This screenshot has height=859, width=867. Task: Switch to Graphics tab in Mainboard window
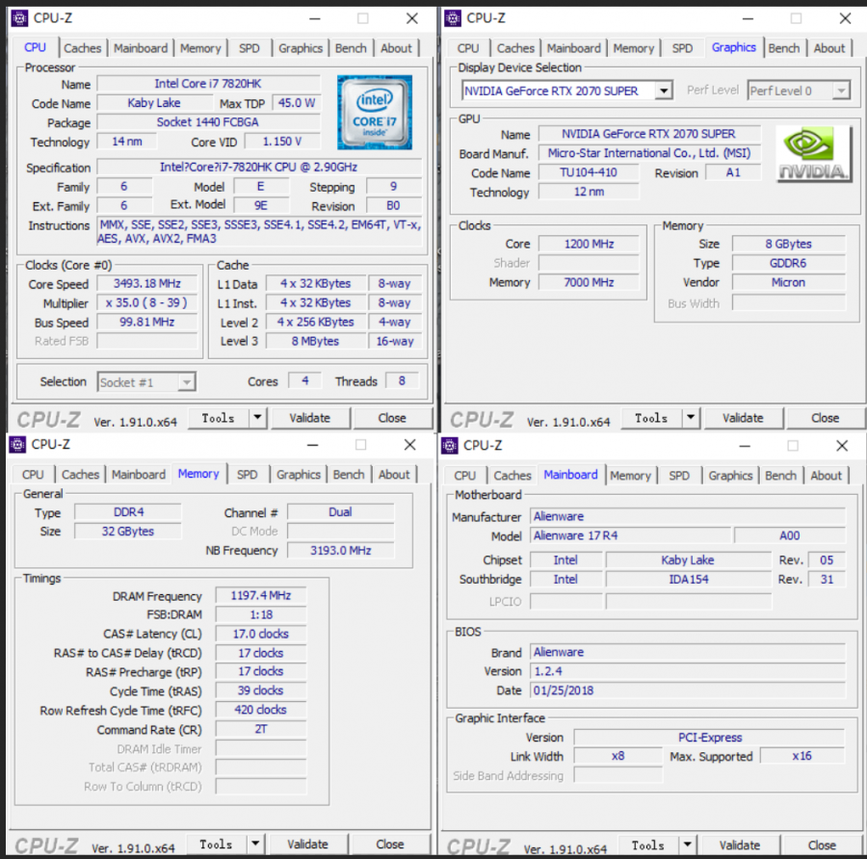(730, 476)
